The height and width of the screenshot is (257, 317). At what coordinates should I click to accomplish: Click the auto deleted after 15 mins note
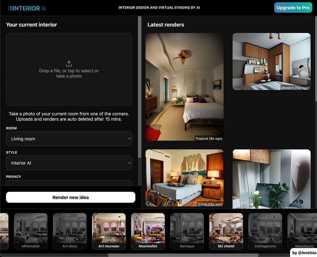(69, 119)
